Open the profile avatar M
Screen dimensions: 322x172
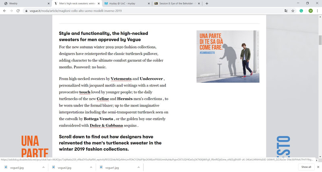(x=310, y=11)
